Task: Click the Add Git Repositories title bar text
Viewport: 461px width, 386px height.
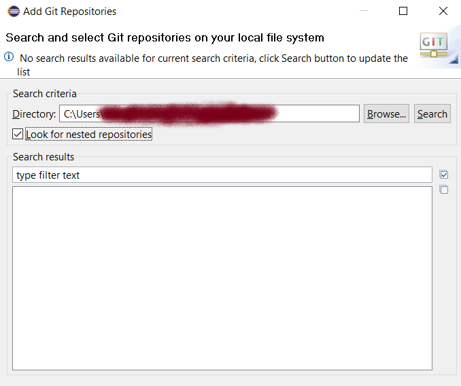Action: [69, 12]
